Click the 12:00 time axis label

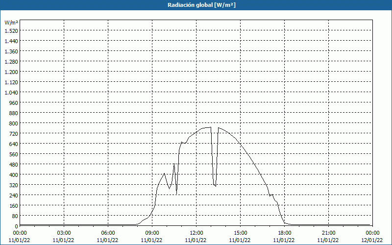click(x=196, y=233)
